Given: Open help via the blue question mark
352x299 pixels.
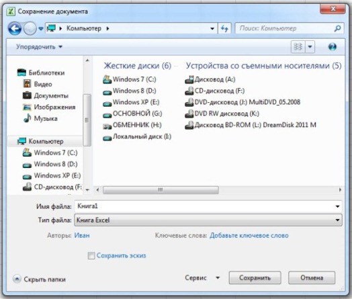Looking at the screenshot, I should coord(333,46).
